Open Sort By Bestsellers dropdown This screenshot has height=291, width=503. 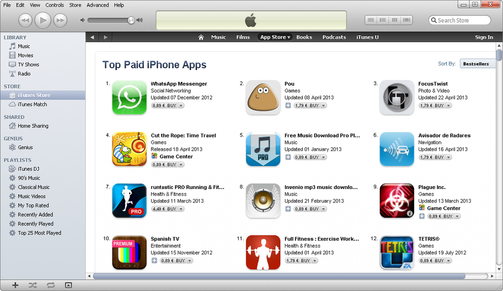(x=478, y=64)
